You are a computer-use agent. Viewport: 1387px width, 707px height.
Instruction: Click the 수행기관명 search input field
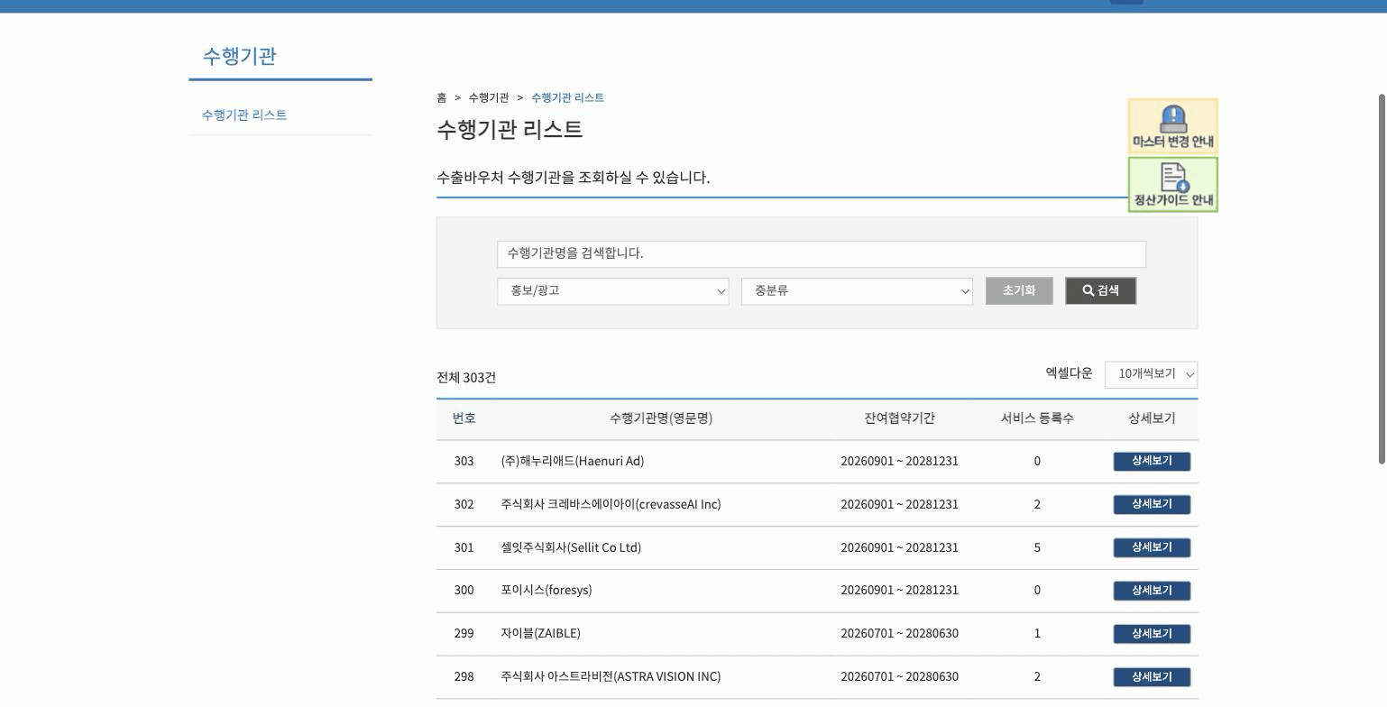pos(822,253)
